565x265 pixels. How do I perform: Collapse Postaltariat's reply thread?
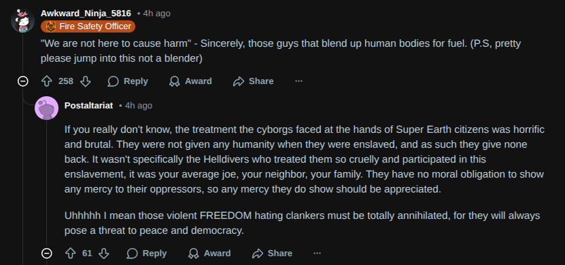coord(46,253)
